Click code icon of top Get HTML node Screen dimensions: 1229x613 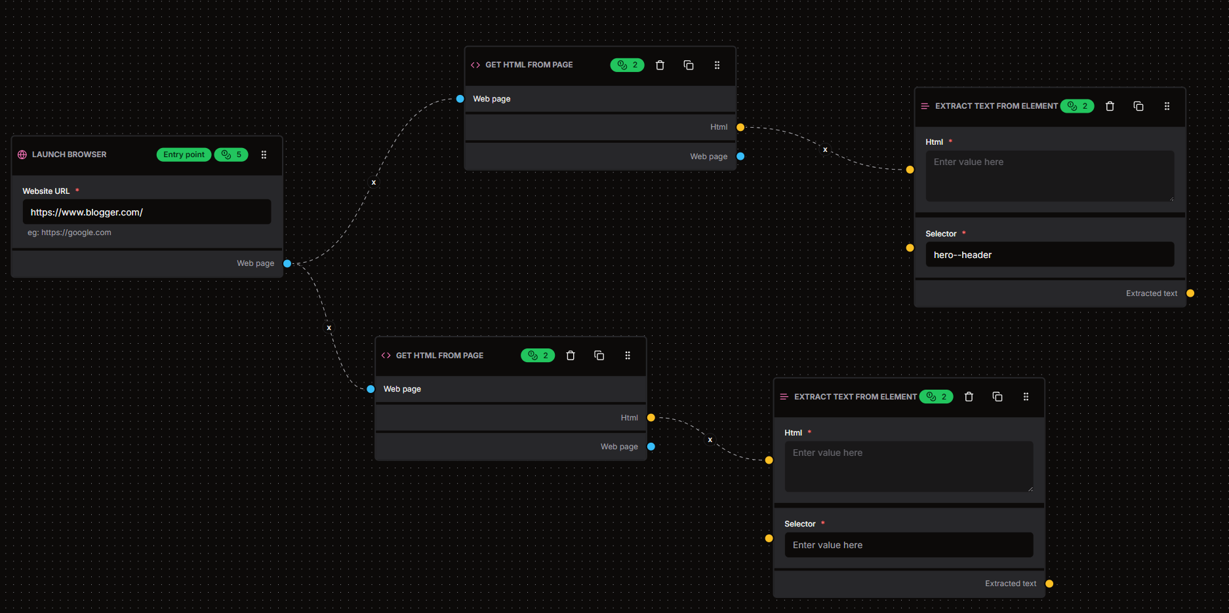[x=475, y=65]
